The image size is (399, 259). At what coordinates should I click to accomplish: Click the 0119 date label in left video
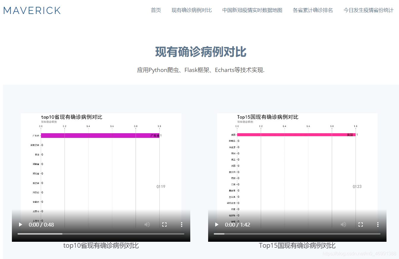coord(161,187)
